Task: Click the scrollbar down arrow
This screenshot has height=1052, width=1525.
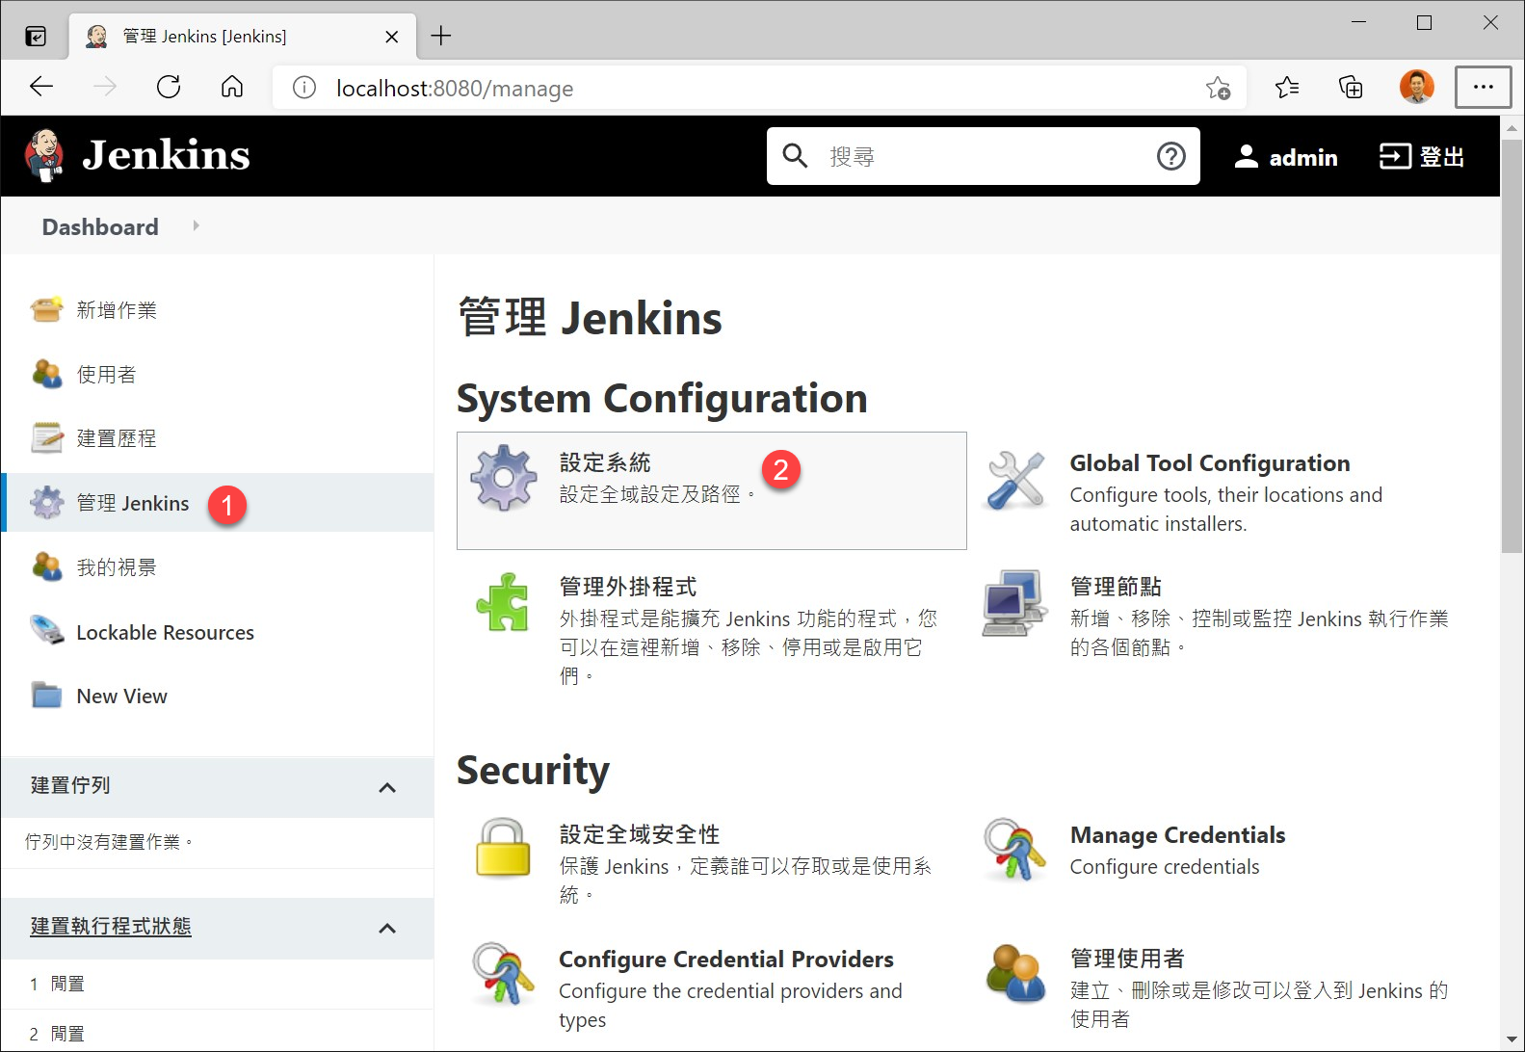Action: click(1512, 1039)
